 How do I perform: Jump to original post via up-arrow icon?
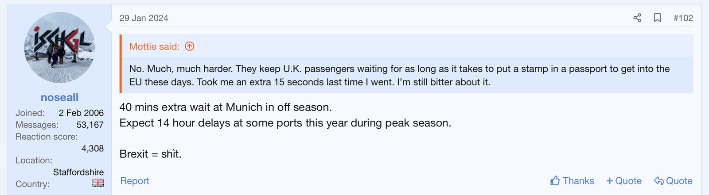[x=190, y=46]
